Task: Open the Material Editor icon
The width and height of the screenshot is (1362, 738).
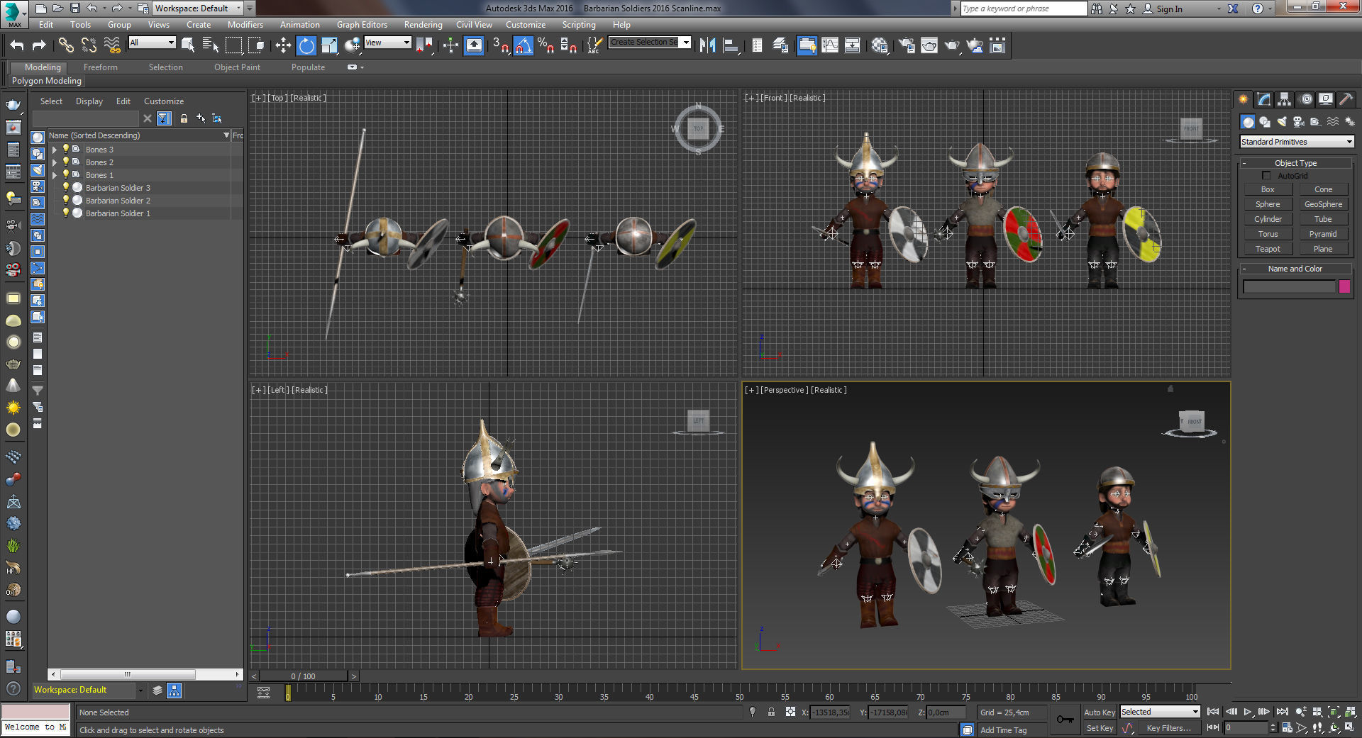Action: point(880,46)
